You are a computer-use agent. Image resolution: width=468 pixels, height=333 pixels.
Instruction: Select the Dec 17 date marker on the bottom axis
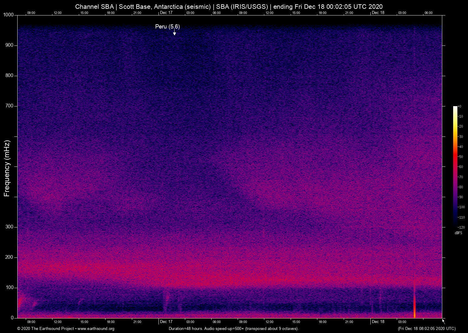click(x=166, y=322)
